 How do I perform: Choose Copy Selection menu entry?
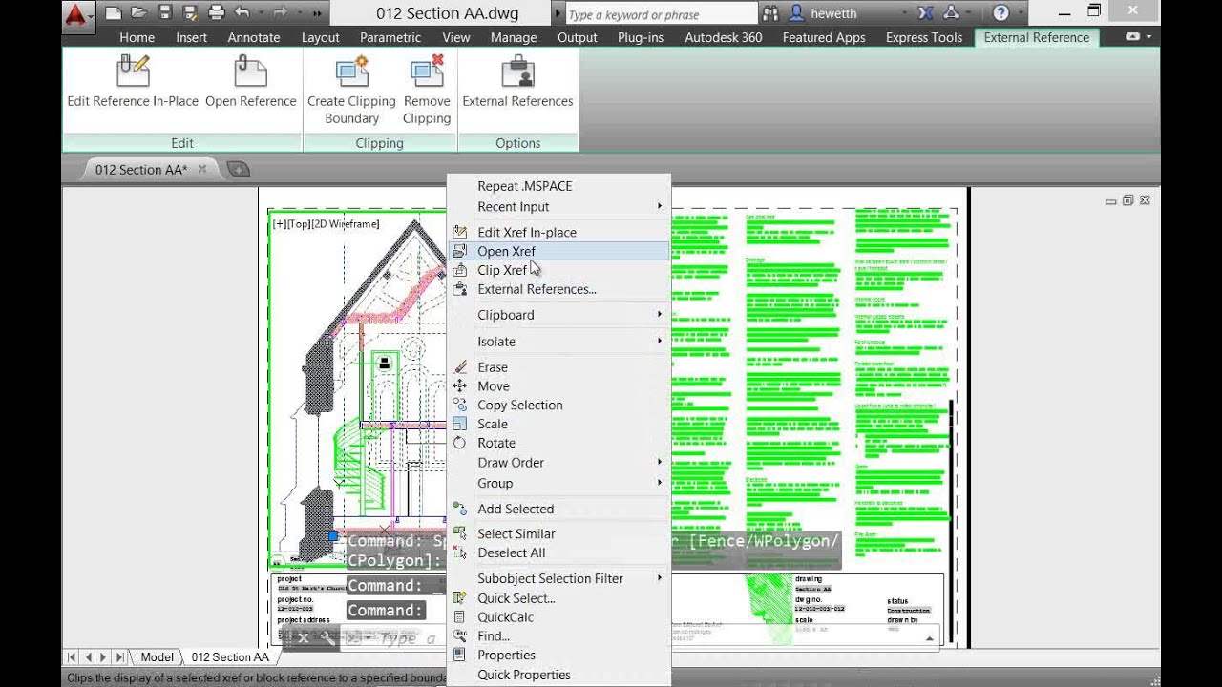tap(559, 406)
